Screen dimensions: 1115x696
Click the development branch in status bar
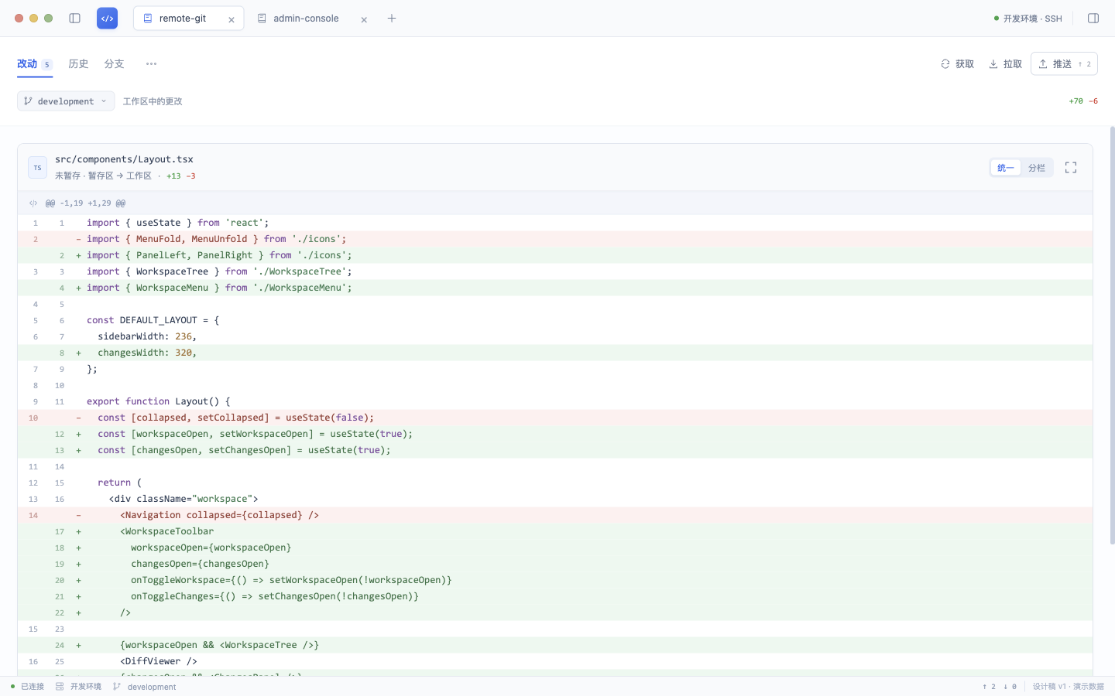[x=145, y=687]
